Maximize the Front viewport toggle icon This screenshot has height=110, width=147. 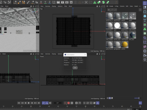tap(104, 54)
